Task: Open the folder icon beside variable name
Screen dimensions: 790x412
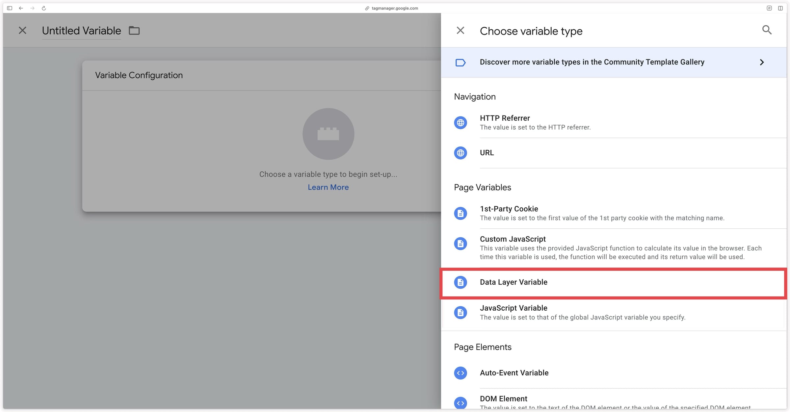Action: click(134, 31)
